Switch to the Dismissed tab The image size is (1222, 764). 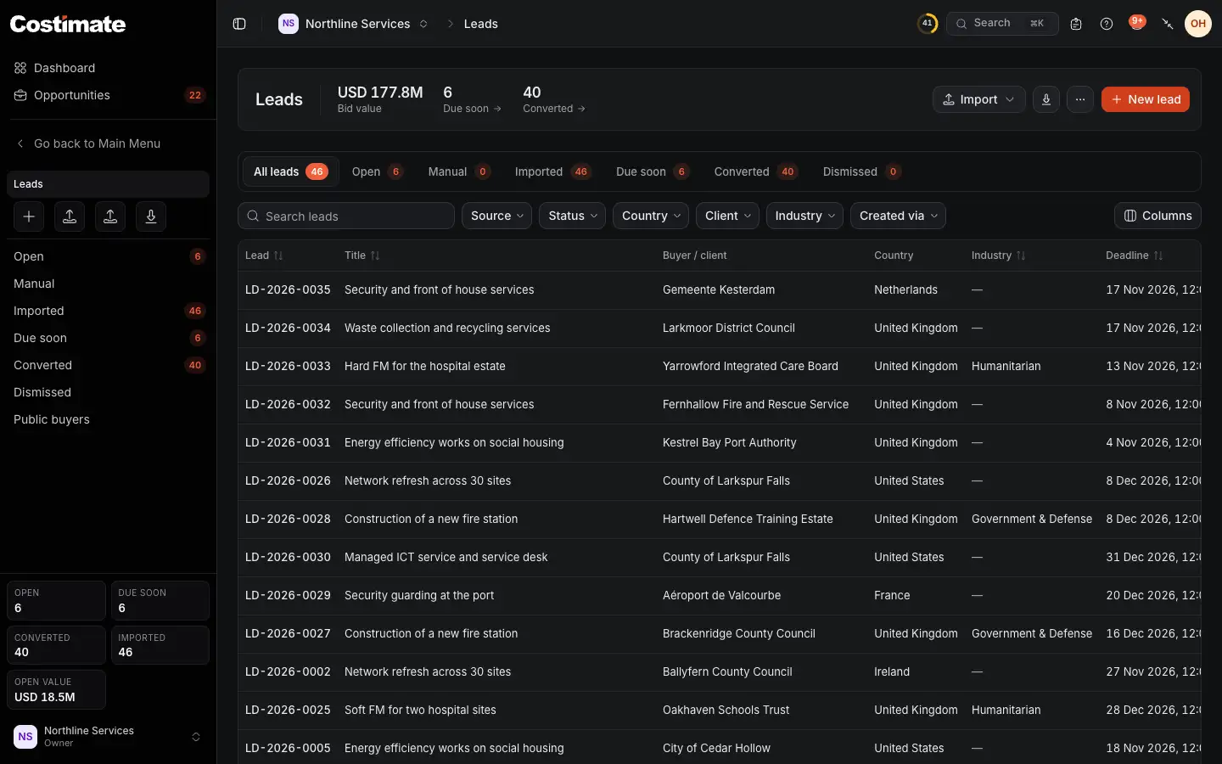861,171
